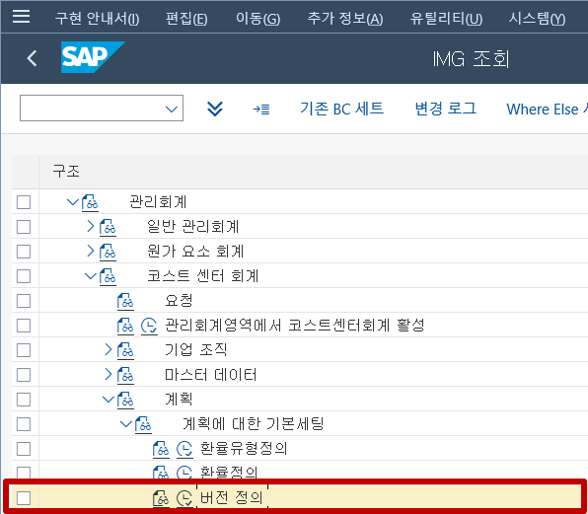Viewport: 588px width, 514px height.
Task: Expand all with double-chevron icon
Action: (215, 110)
